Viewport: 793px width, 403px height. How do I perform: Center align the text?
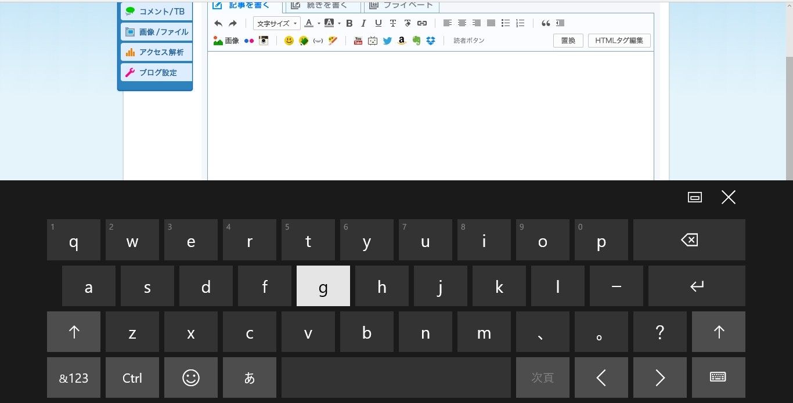[x=462, y=23]
